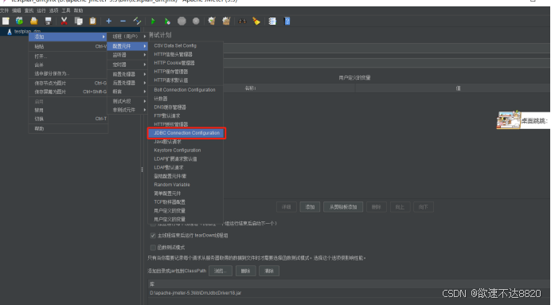This screenshot has height=305, width=551.
Task: Click the 详细 Detail button
Action: coord(287,207)
